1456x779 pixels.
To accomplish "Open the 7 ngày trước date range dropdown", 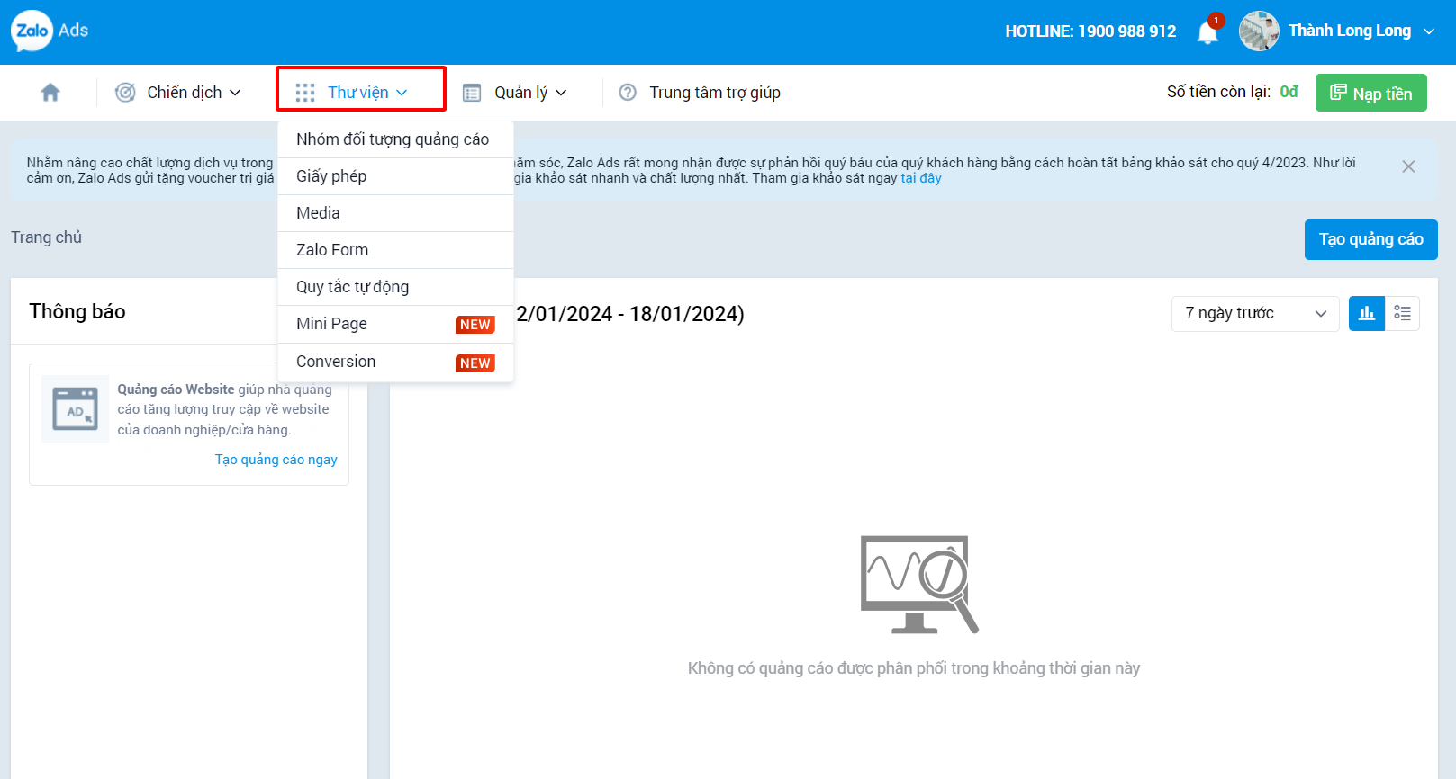I will pyautogui.click(x=1255, y=313).
